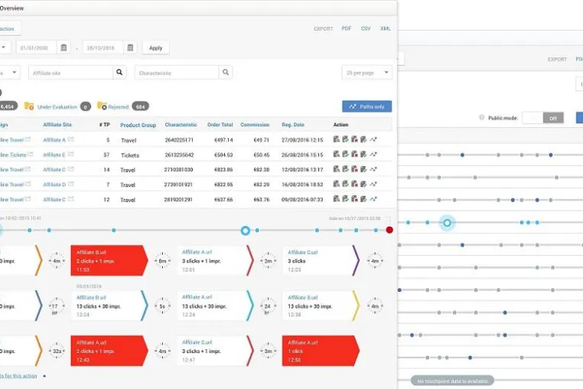The height and width of the screenshot is (389, 583).
Task: Select Affiliate C.url card at 12:03
Action: point(321,260)
